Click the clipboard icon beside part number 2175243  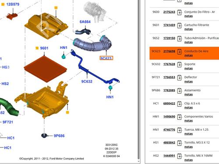(180, 12)
